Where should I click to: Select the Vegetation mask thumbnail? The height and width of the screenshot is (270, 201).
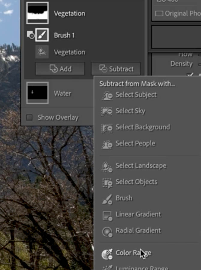[x=37, y=13]
